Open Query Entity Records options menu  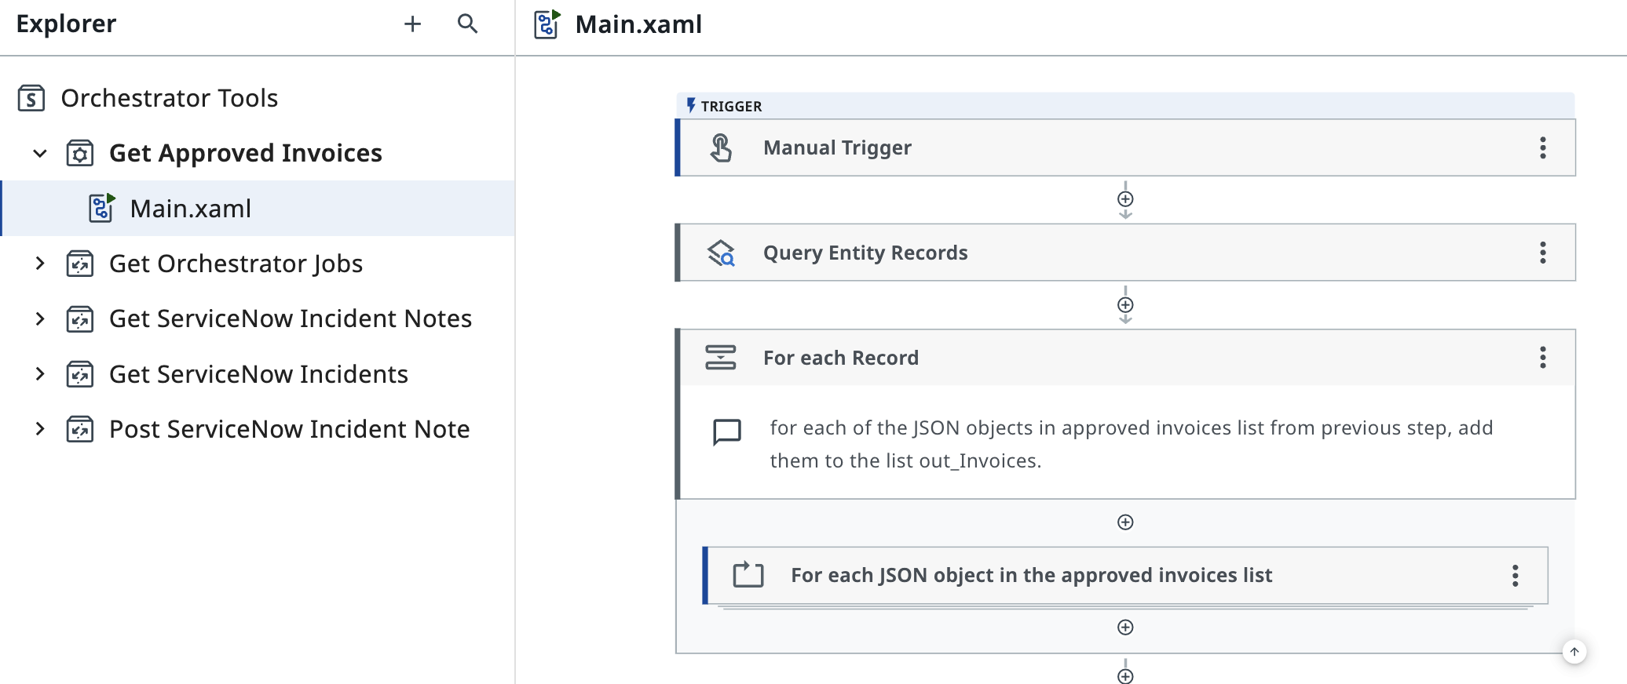click(x=1543, y=253)
